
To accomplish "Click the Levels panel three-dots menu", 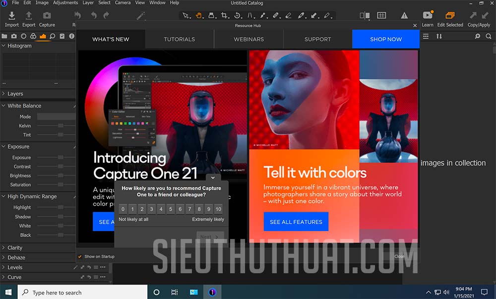I will tap(103, 267).
